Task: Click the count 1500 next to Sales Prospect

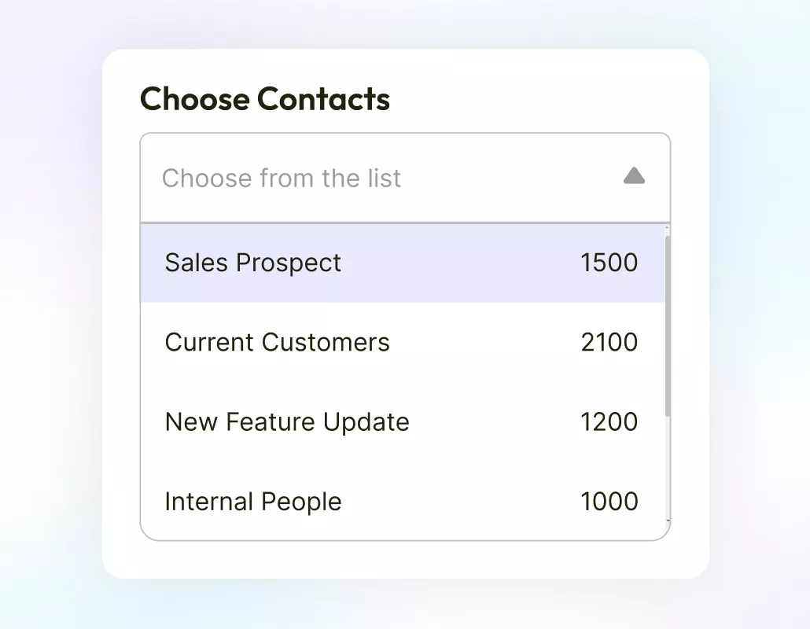Action: (609, 263)
